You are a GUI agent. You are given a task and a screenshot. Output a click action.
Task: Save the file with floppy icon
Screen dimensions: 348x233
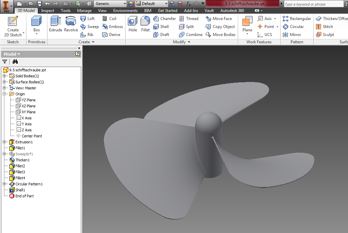39,4
